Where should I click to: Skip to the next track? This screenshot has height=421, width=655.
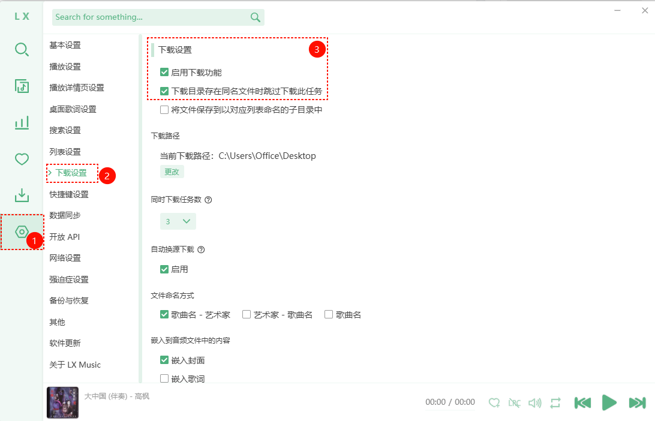point(637,402)
